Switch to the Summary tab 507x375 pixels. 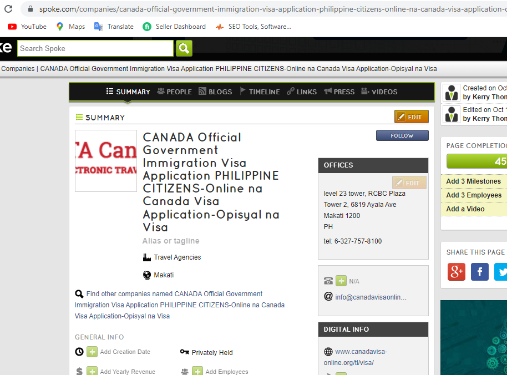pyautogui.click(x=128, y=92)
